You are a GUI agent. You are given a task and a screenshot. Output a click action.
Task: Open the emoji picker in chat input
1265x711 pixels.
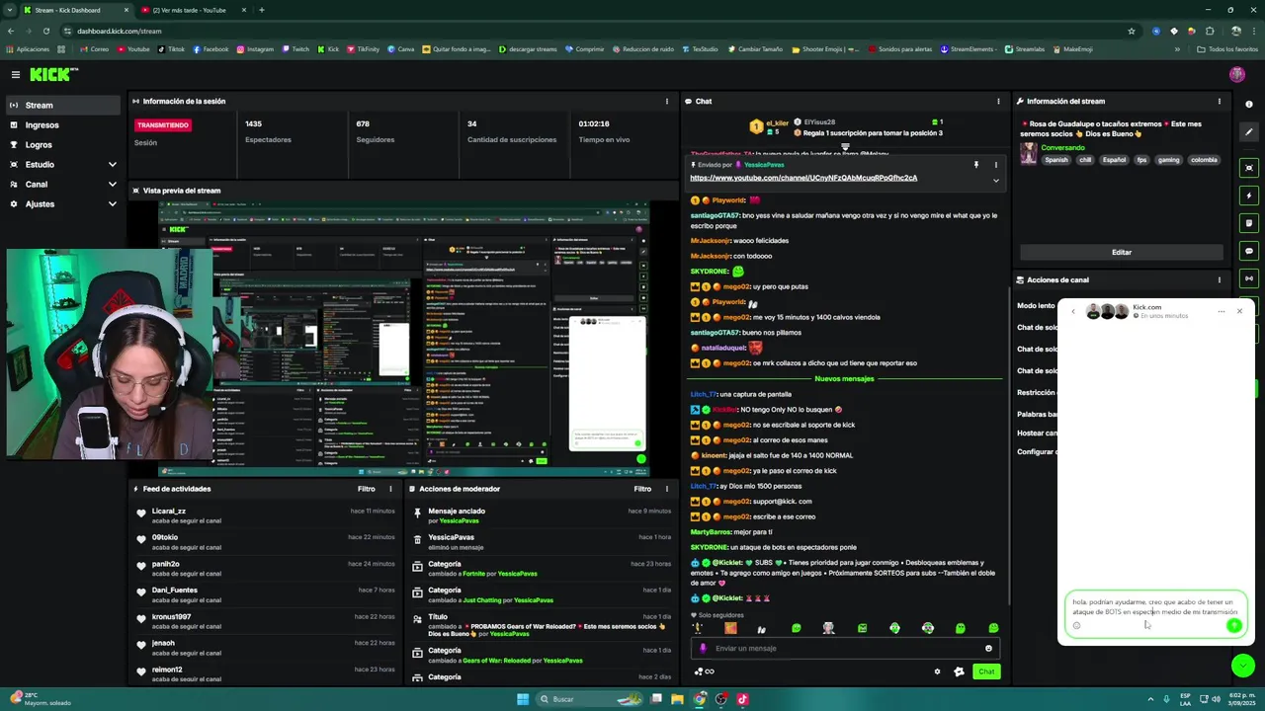coord(988,649)
